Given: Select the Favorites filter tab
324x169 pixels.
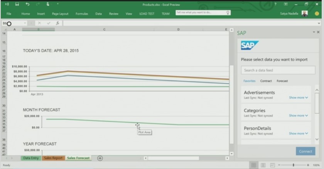Looking at the screenshot, I should (x=250, y=81).
